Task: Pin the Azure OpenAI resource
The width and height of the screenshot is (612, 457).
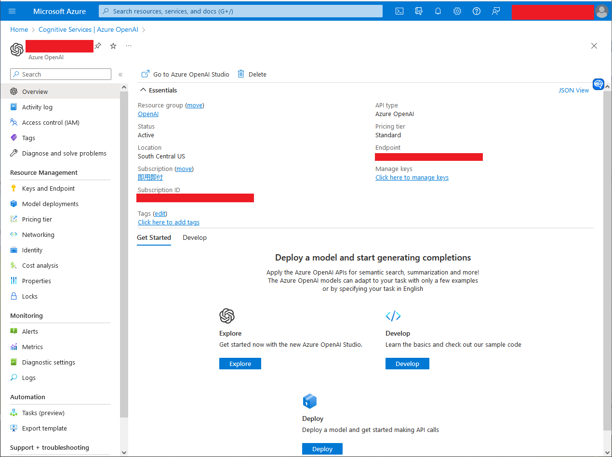Action: pos(98,46)
